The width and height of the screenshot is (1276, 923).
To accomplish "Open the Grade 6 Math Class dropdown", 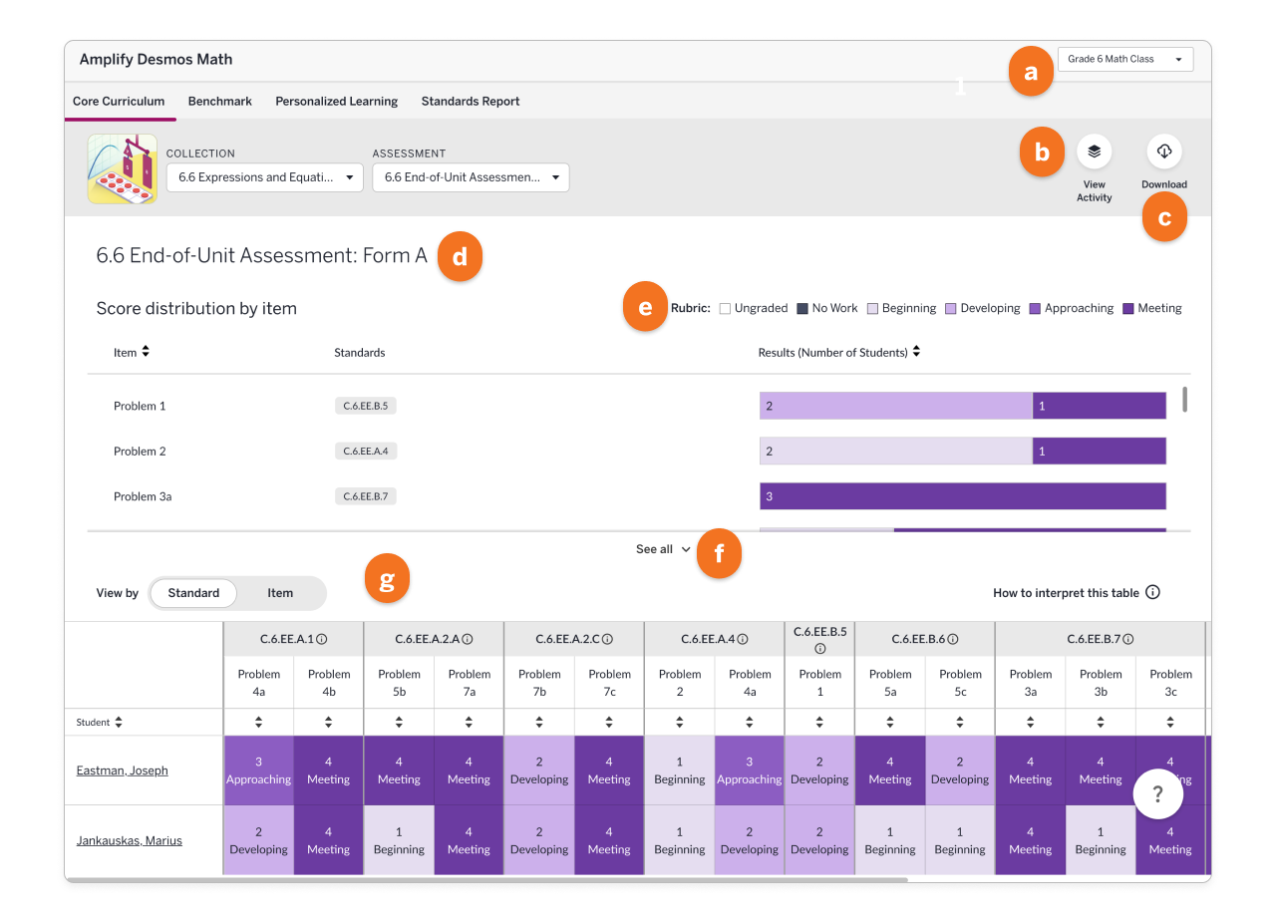I will click(1125, 59).
